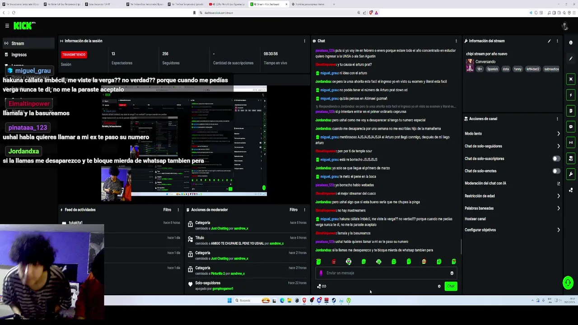This screenshot has width=578, height=325.
Task: Switch to the YouTube browser tab
Action: (227, 4)
